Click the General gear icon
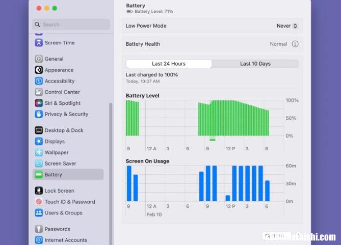The height and width of the screenshot is (245, 341). pyautogui.click(x=39, y=59)
